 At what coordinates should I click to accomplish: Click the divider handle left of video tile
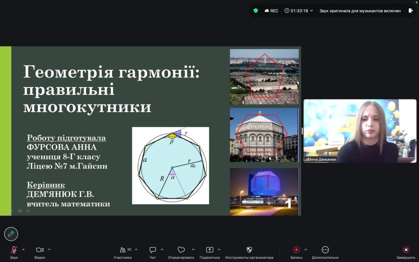pos(302,131)
